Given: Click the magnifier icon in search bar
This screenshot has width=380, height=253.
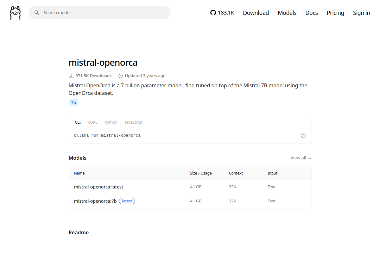Looking at the screenshot, I should (37, 13).
